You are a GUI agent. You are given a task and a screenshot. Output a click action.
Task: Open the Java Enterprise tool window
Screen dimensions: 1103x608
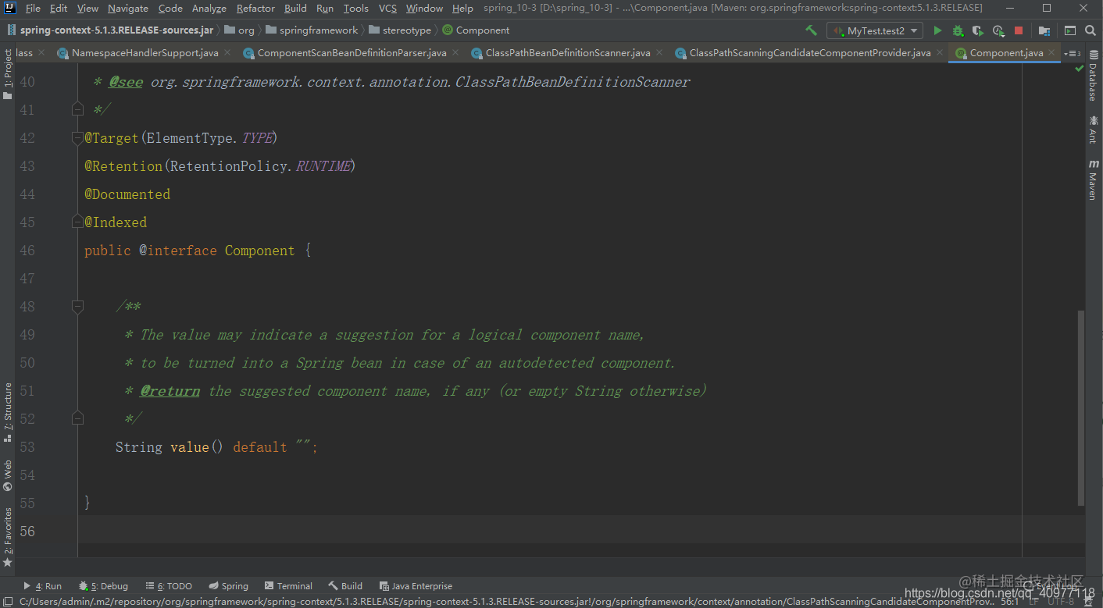[416, 586]
